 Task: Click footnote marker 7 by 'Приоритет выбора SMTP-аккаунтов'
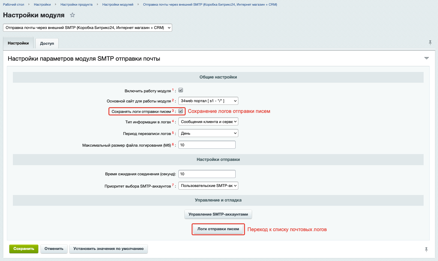coord(173,185)
